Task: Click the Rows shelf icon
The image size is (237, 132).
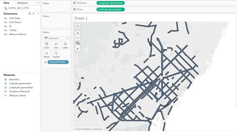Action: 74,9
